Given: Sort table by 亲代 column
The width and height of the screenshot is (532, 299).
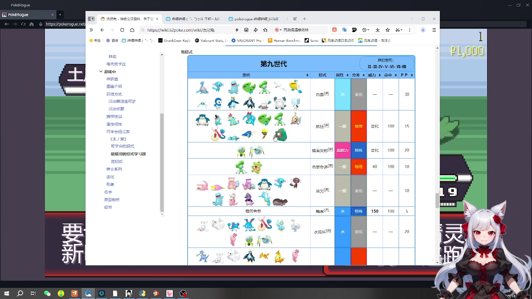Looking at the screenshot, I should [249, 75].
